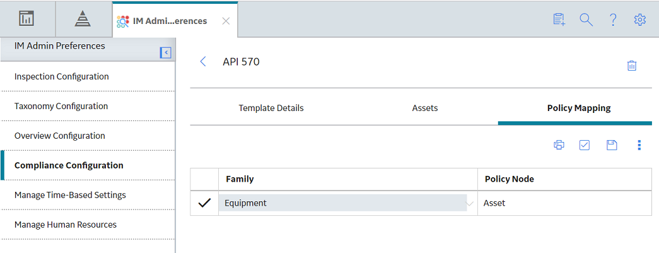Go back using the arrow beside API 570
This screenshot has width=659, height=253.
[203, 62]
